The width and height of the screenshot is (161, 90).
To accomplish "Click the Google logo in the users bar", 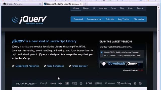I will tap(44, 83).
